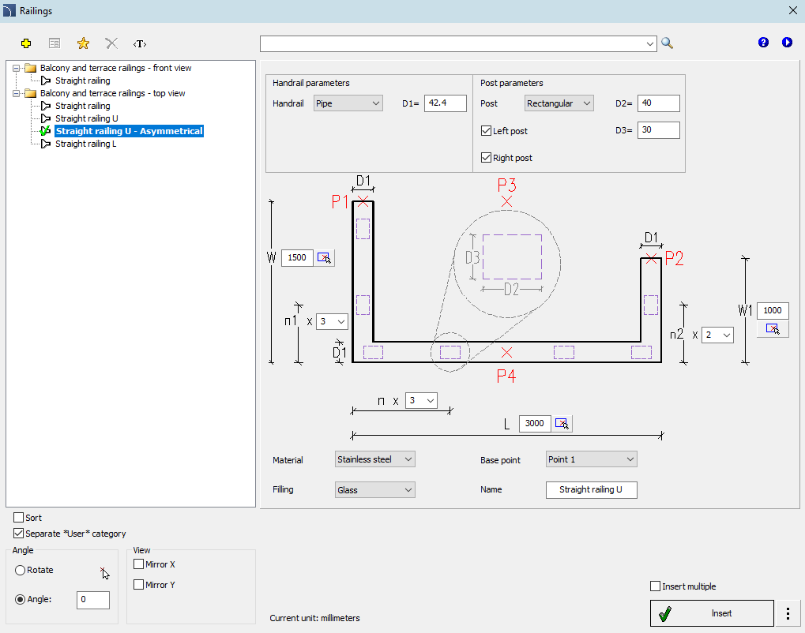
Task: Select the Rotate radio button
Action: (20, 570)
